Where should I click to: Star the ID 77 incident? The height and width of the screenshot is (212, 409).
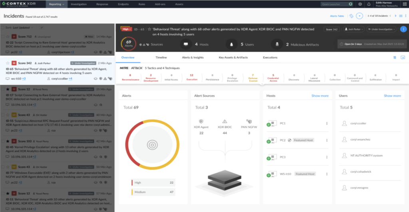pos(8,167)
